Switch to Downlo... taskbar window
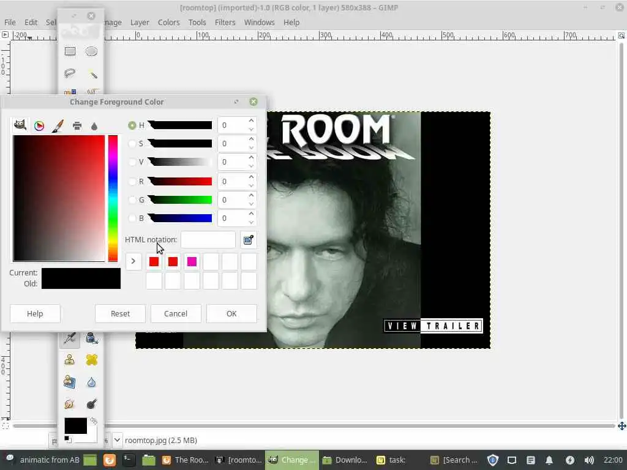This screenshot has height=470, width=627. pyautogui.click(x=345, y=460)
